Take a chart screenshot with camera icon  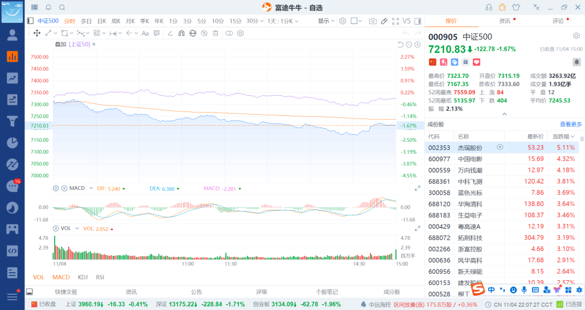click(x=373, y=21)
